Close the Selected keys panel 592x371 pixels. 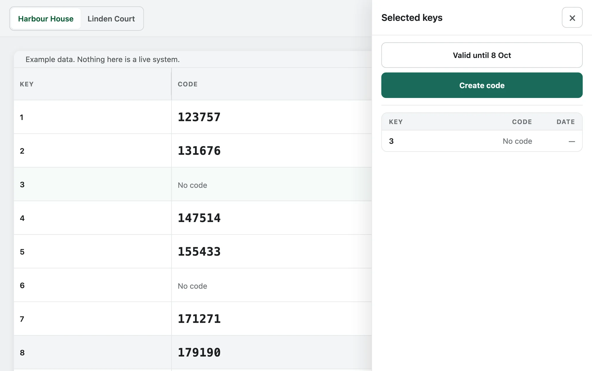[x=572, y=18]
